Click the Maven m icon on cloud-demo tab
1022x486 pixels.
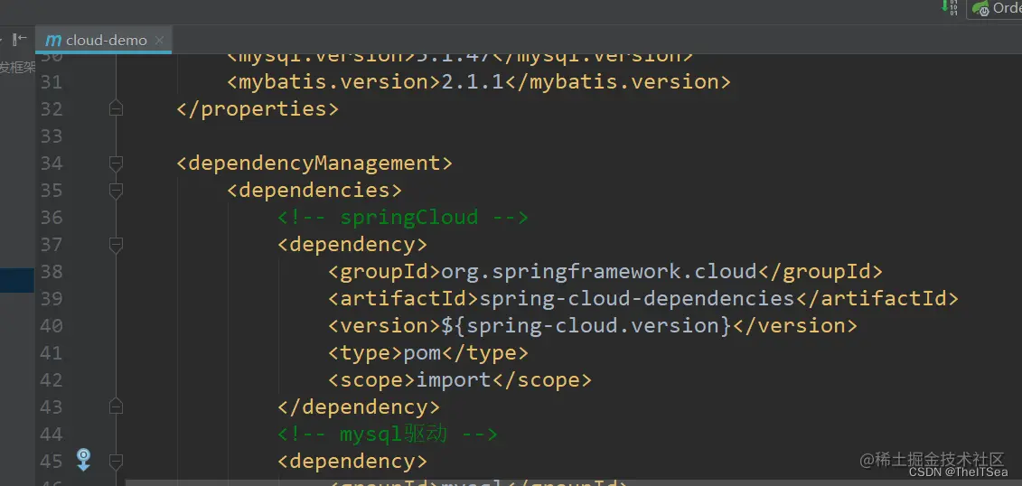click(x=52, y=41)
